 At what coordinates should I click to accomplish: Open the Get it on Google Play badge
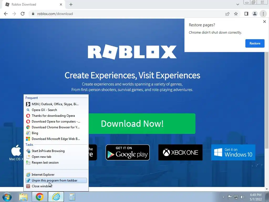128,153
